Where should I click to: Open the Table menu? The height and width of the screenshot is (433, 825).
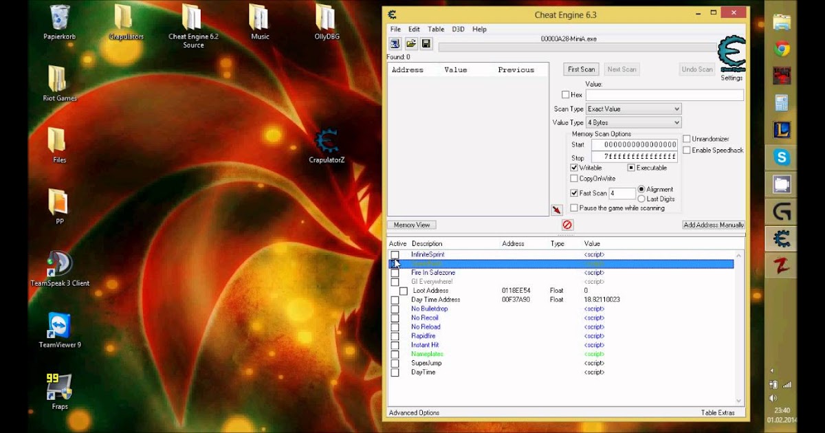pyautogui.click(x=436, y=30)
